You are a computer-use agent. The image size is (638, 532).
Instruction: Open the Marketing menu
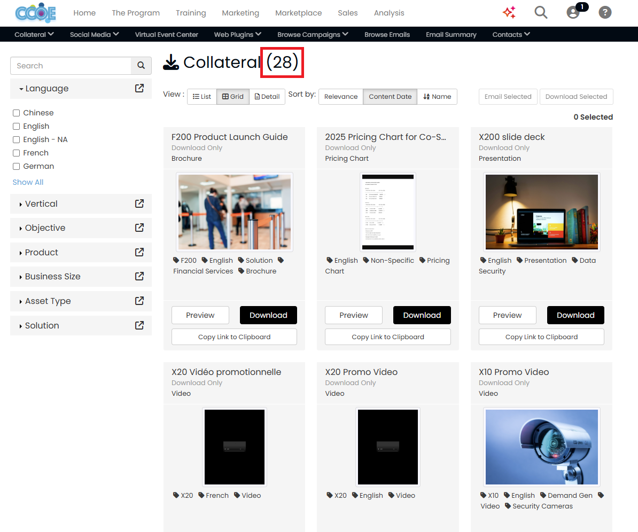(x=240, y=13)
